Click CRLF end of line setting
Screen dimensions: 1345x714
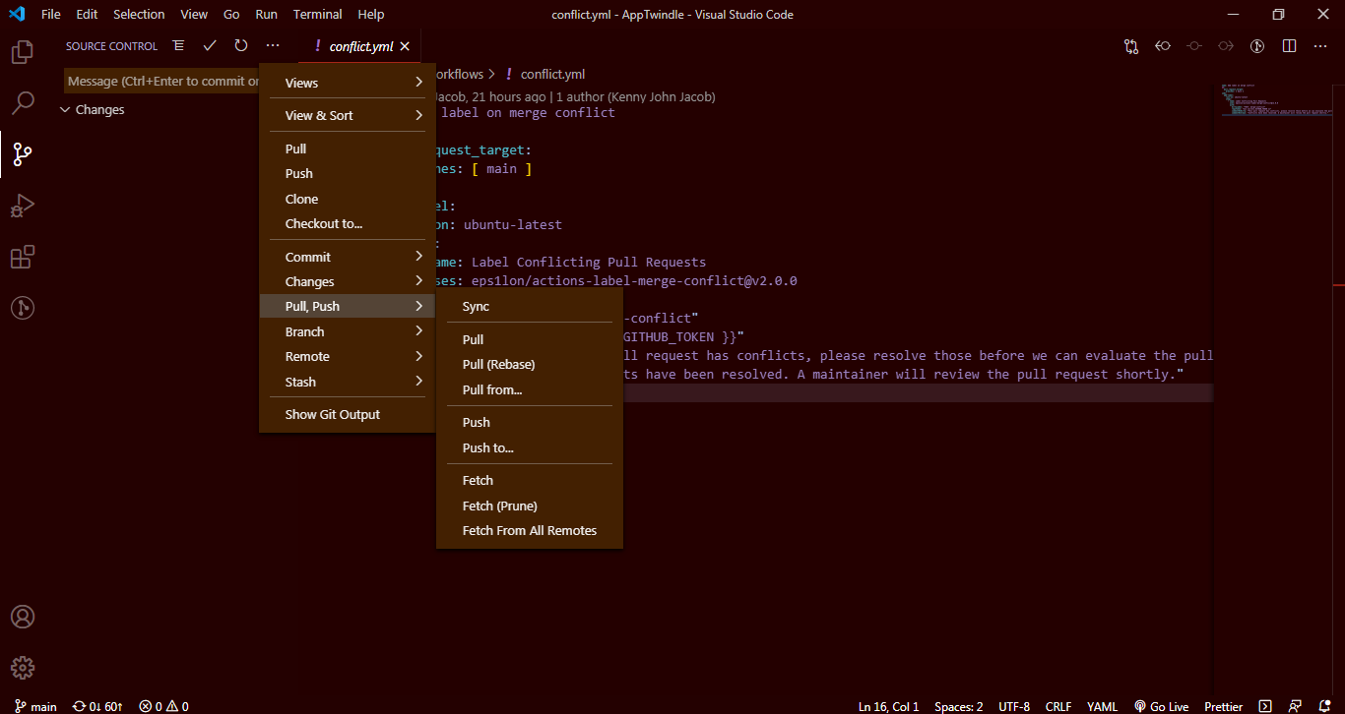click(1058, 706)
